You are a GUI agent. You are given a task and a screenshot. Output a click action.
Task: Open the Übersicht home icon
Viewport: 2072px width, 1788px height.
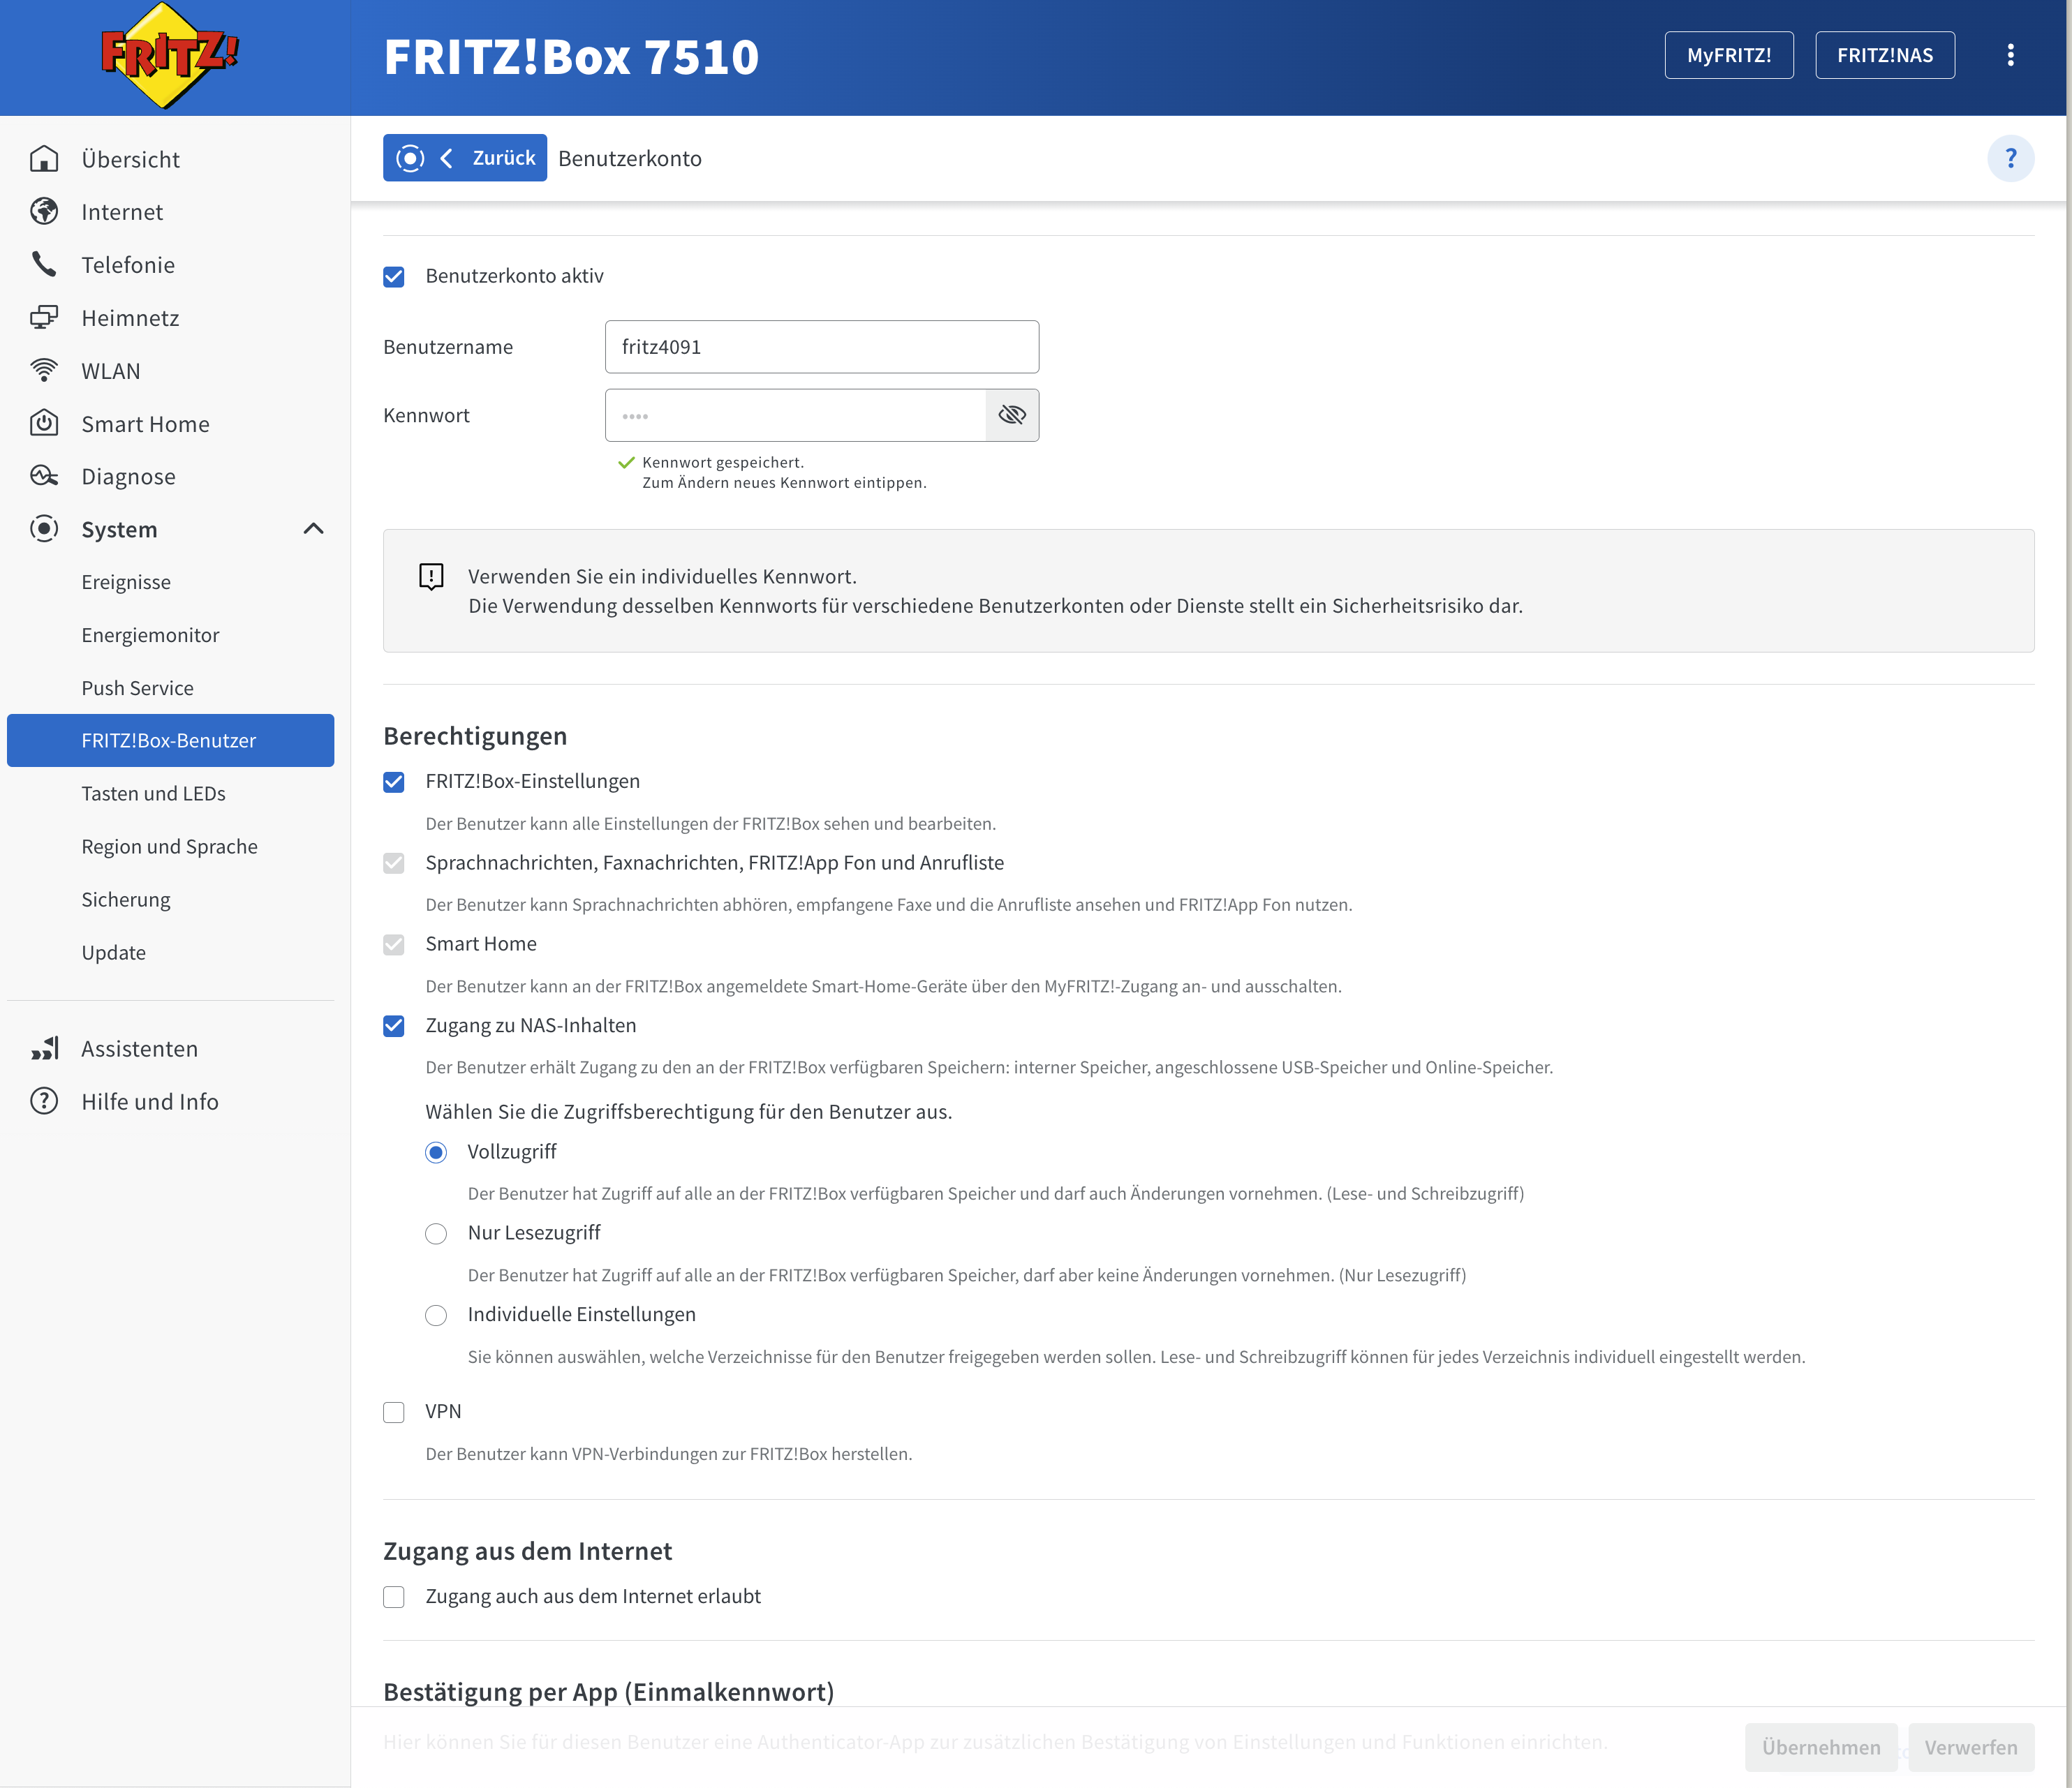click(44, 159)
